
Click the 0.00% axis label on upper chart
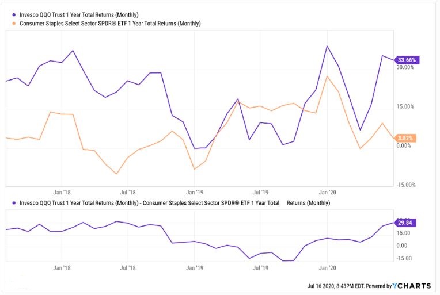404,145
